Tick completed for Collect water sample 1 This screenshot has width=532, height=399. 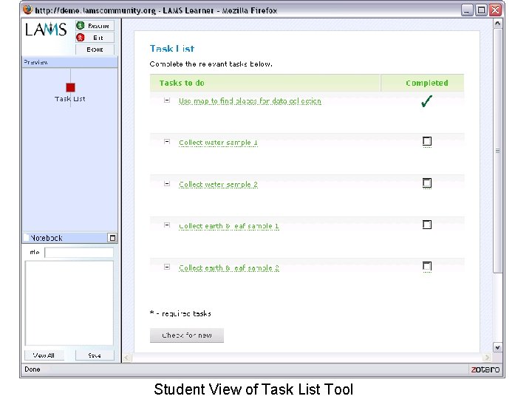coord(427,141)
